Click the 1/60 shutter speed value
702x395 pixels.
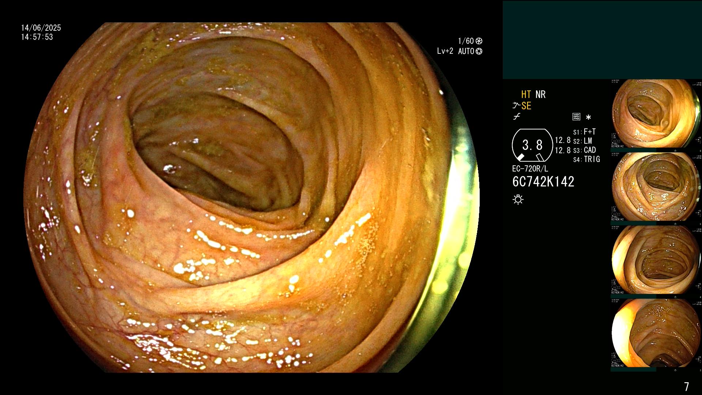[466, 41]
